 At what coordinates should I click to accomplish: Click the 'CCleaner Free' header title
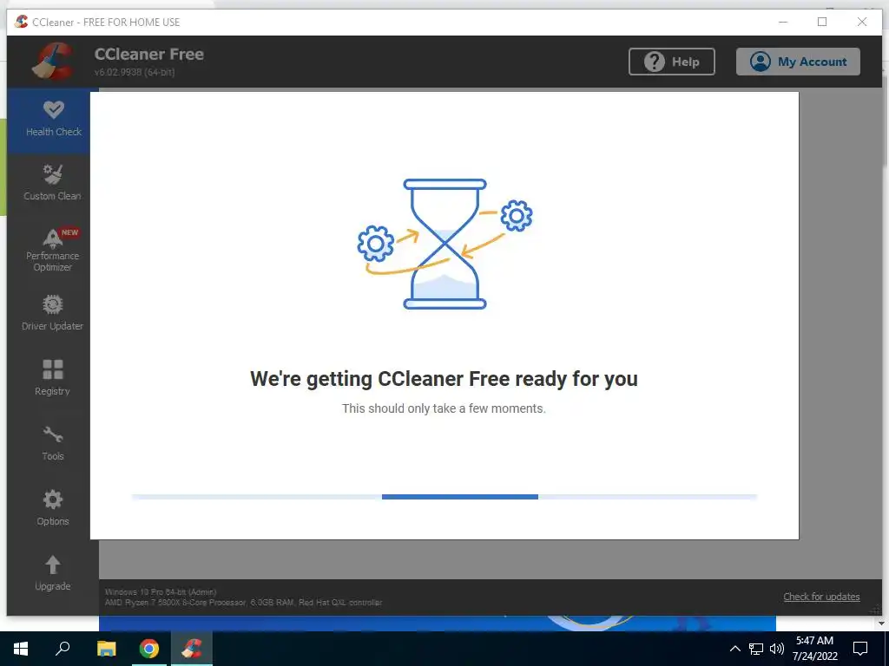click(149, 54)
